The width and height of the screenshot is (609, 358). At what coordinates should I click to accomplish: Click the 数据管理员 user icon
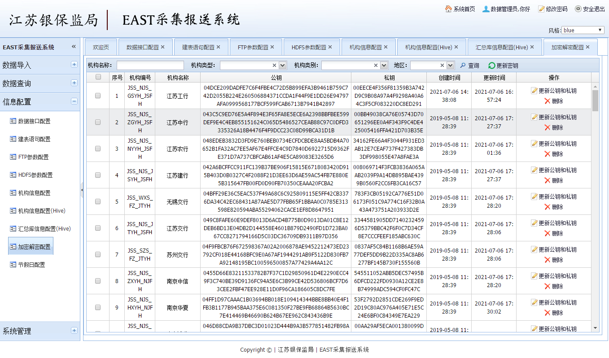pyautogui.click(x=486, y=9)
